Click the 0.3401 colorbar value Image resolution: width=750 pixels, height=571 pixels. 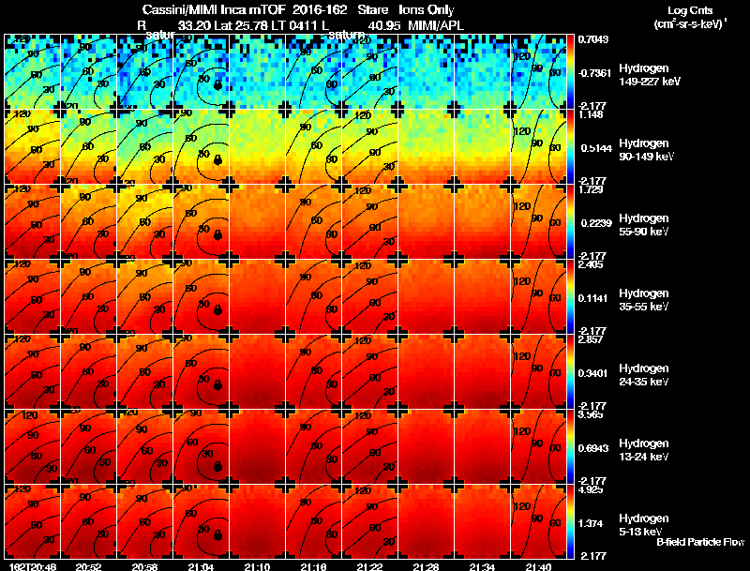594,373
